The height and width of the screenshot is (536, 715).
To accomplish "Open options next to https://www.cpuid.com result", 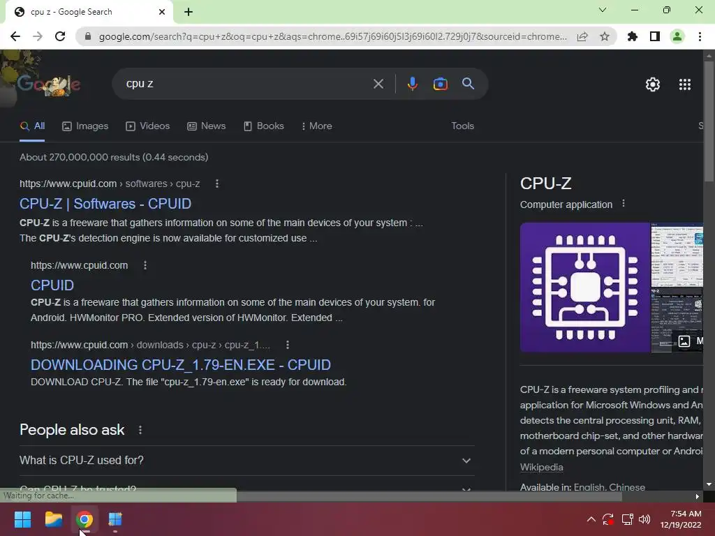I will click(x=145, y=265).
